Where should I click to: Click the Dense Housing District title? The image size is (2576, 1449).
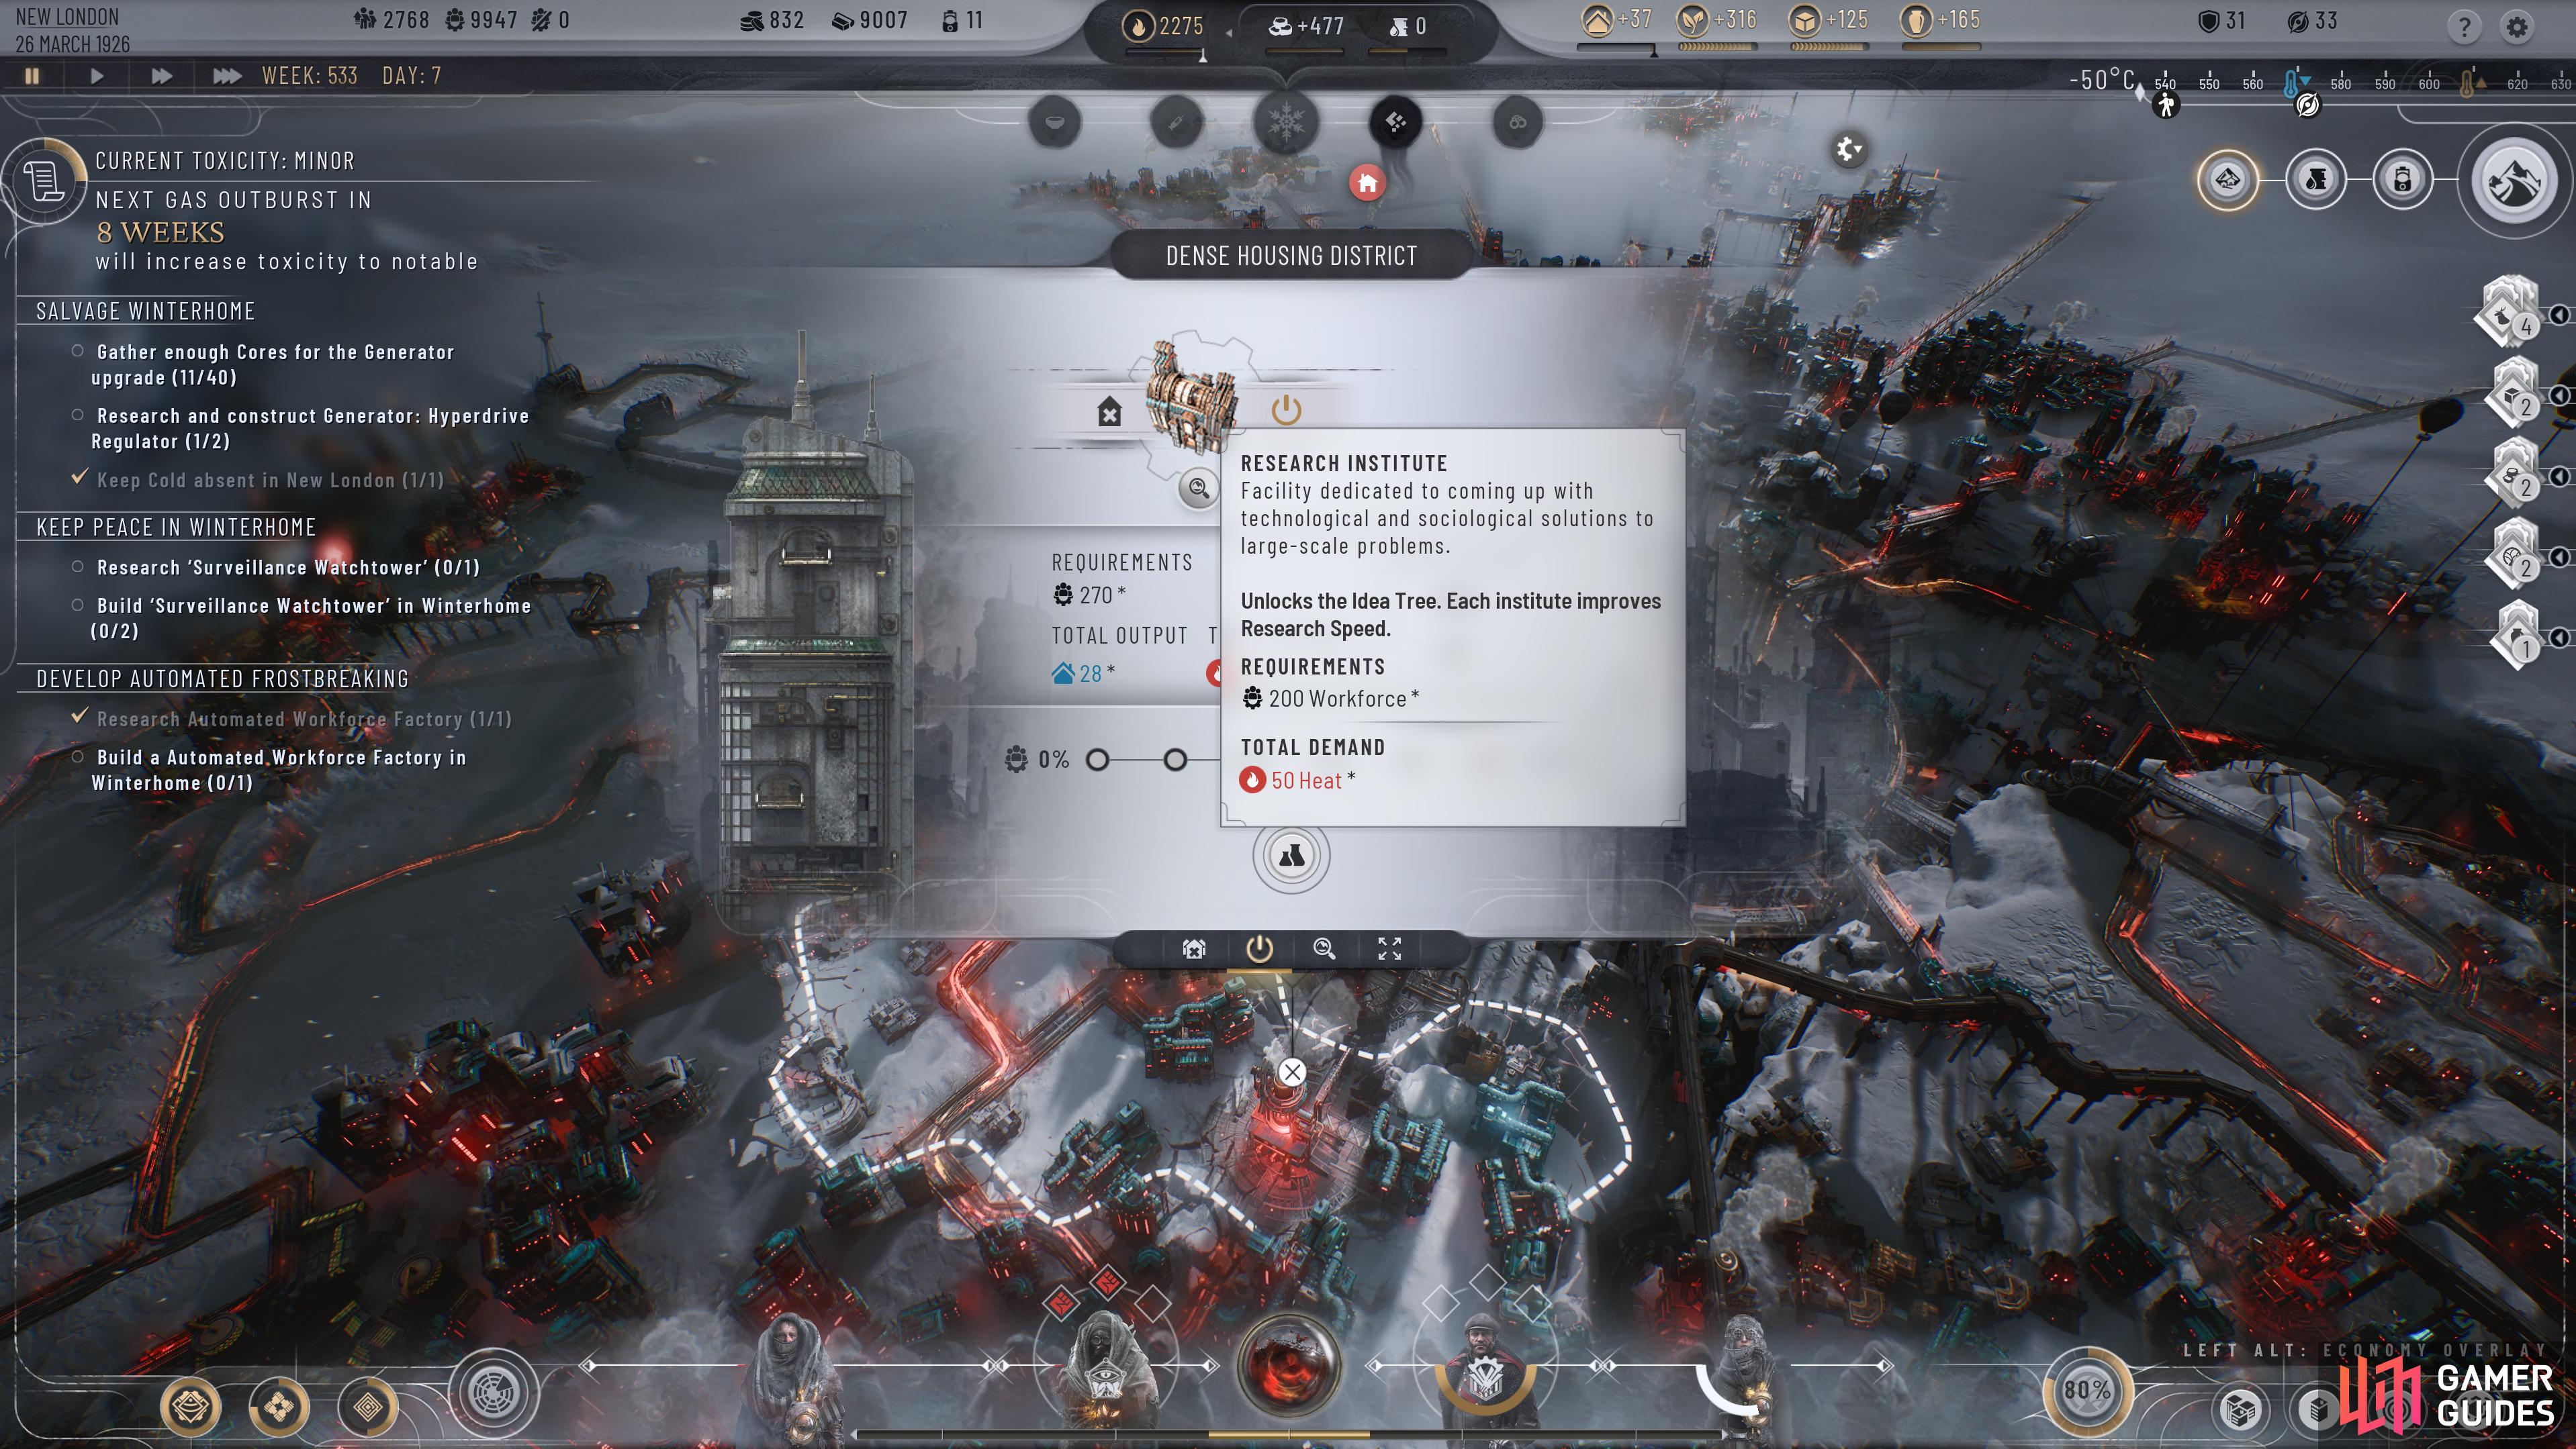(x=1291, y=257)
